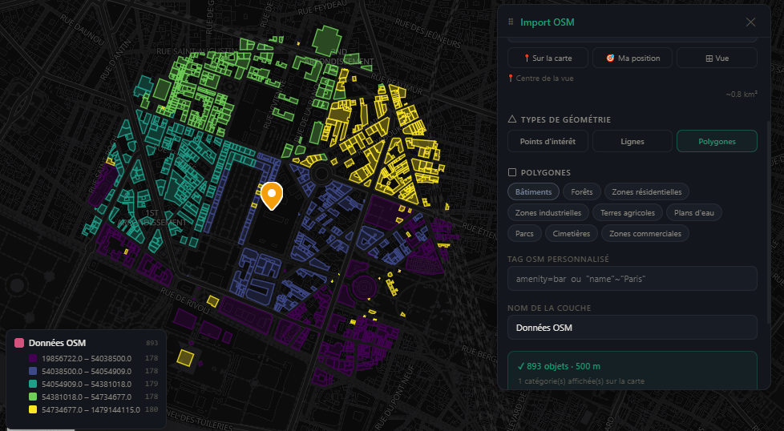Toggle the Cimetières category chip
This screenshot has width=784, height=431.
[571, 233]
